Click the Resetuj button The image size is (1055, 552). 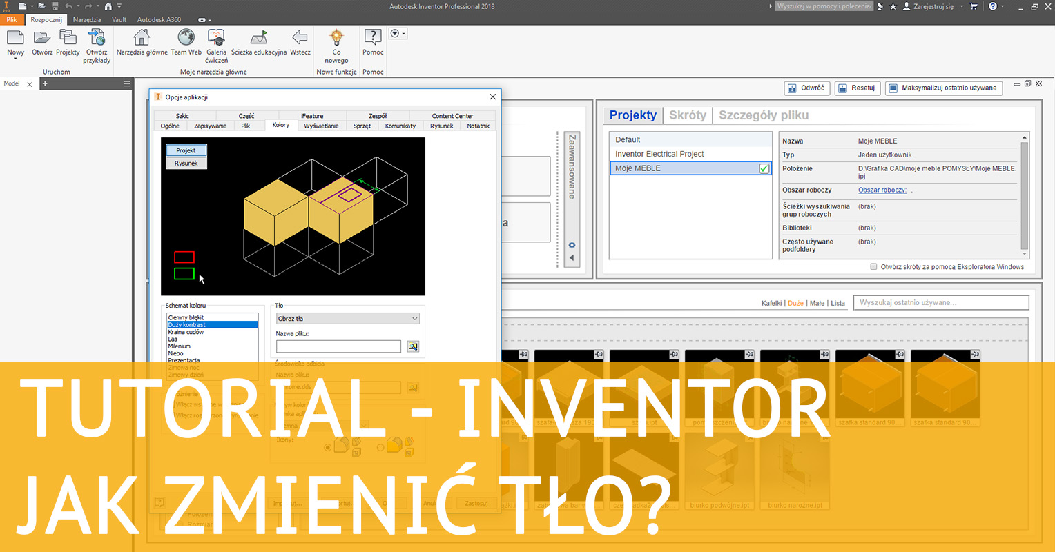coord(856,88)
